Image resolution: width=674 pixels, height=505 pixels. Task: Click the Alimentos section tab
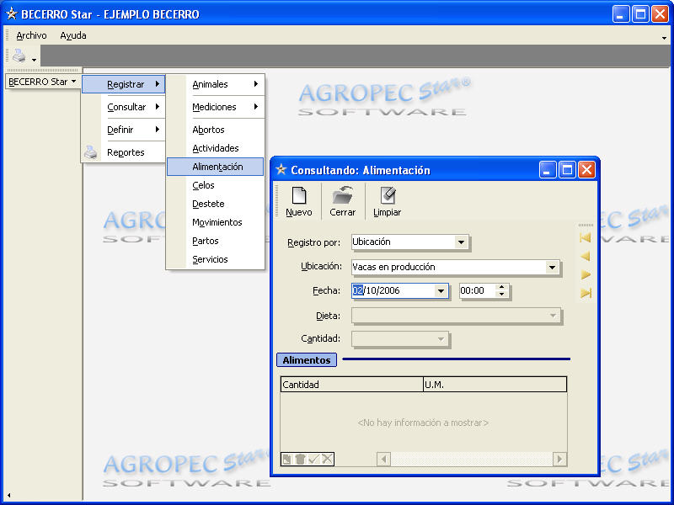[x=307, y=360]
